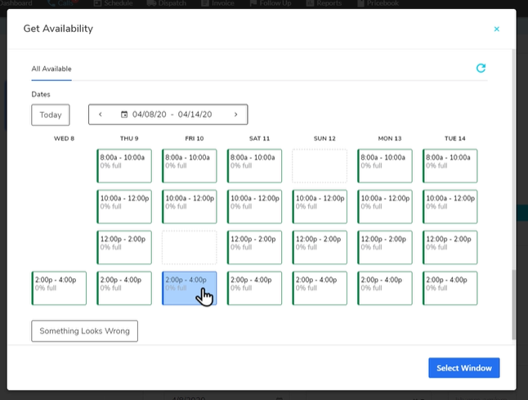
Task: Choose Thursday 8:00a - 10:00a window
Action: [124, 165]
